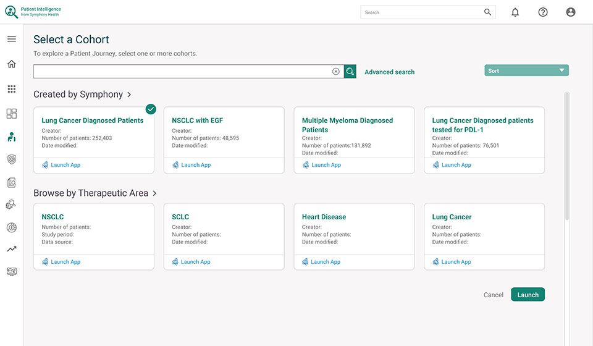593x346 pixels.
Task: Select the green patient icon in sidebar
Action: point(12,137)
